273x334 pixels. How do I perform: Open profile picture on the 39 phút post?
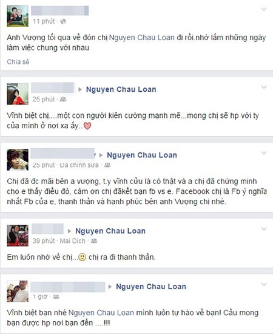click(18, 236)
